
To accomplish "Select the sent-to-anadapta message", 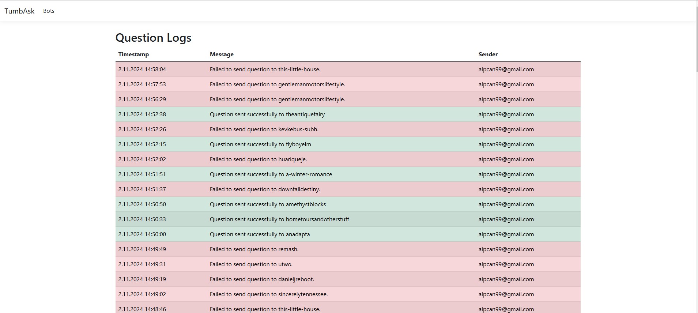I will [x=260, y=234].
